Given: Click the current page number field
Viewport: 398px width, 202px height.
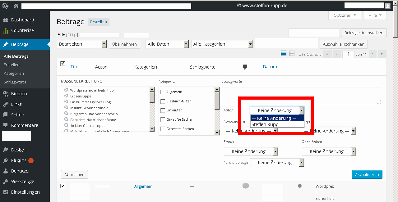Looking at the screenshot, I should (x=348, y=54).
